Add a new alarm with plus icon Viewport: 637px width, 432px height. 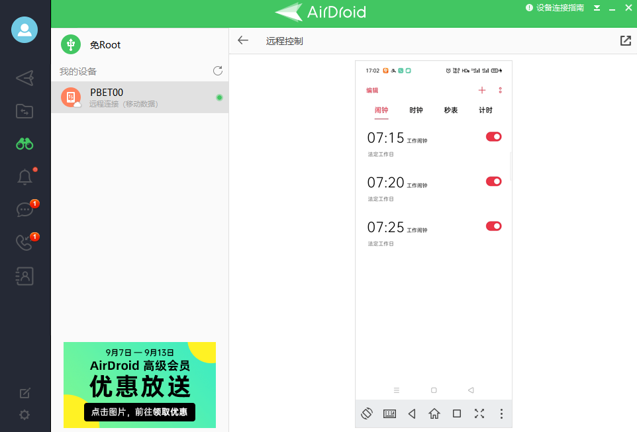482,90
